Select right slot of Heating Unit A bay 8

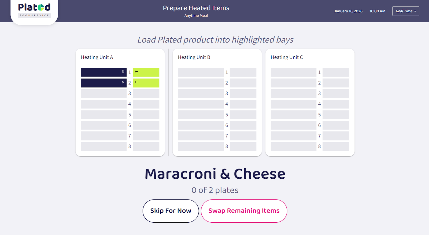(x=146, y=146)
